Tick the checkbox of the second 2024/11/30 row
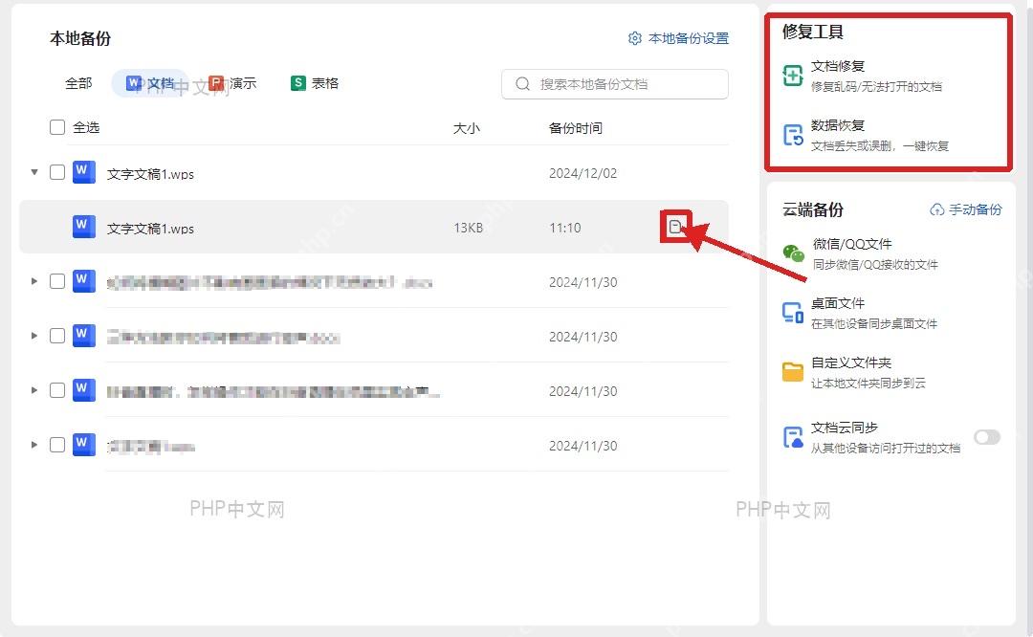1033x637 pixels. point(57,336)
